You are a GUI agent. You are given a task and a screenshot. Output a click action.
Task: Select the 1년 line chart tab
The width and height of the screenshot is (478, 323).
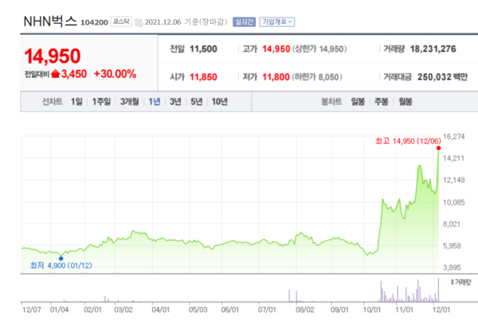(x=155, y=102)
